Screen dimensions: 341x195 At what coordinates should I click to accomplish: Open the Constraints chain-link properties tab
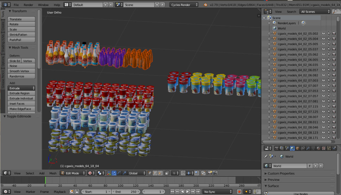coord(303,148)
